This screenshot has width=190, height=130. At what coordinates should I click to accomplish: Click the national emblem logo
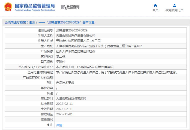[x=8, y=7]
